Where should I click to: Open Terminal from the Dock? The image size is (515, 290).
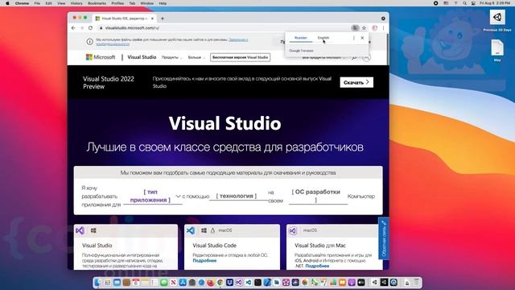pyautogui.click(x=257, y=283)
